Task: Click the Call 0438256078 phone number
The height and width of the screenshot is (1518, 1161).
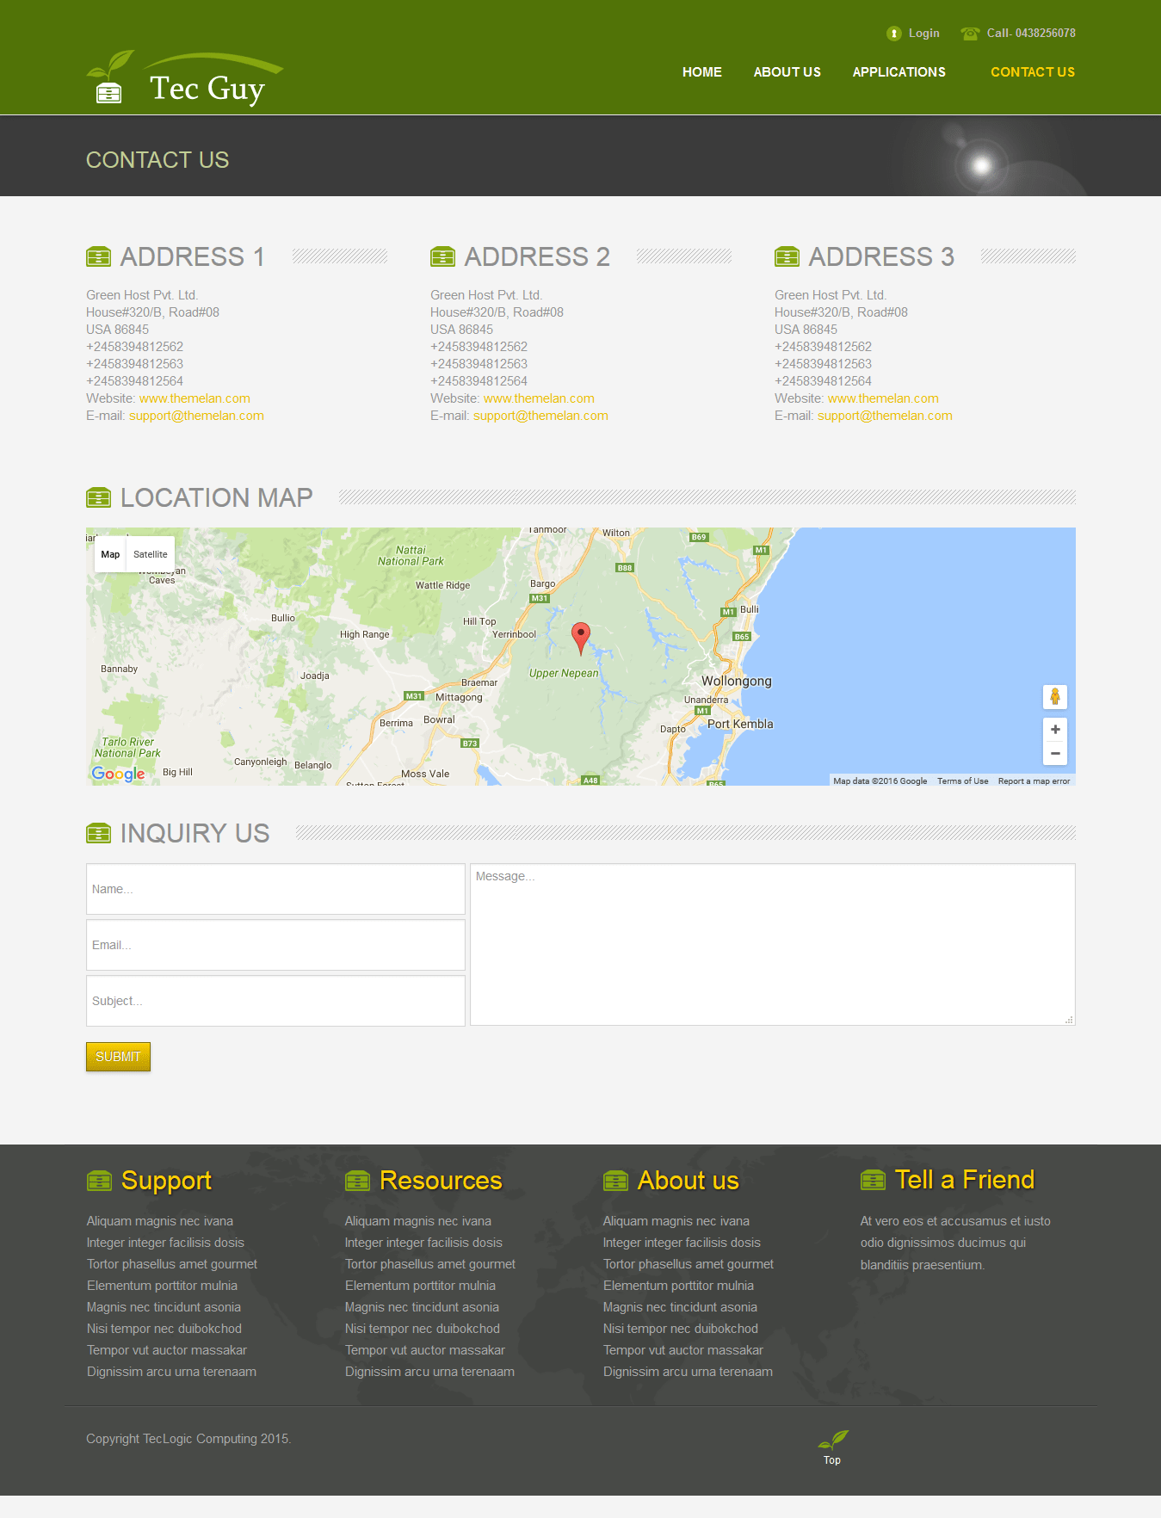Action: click(x=1031, y=34)
